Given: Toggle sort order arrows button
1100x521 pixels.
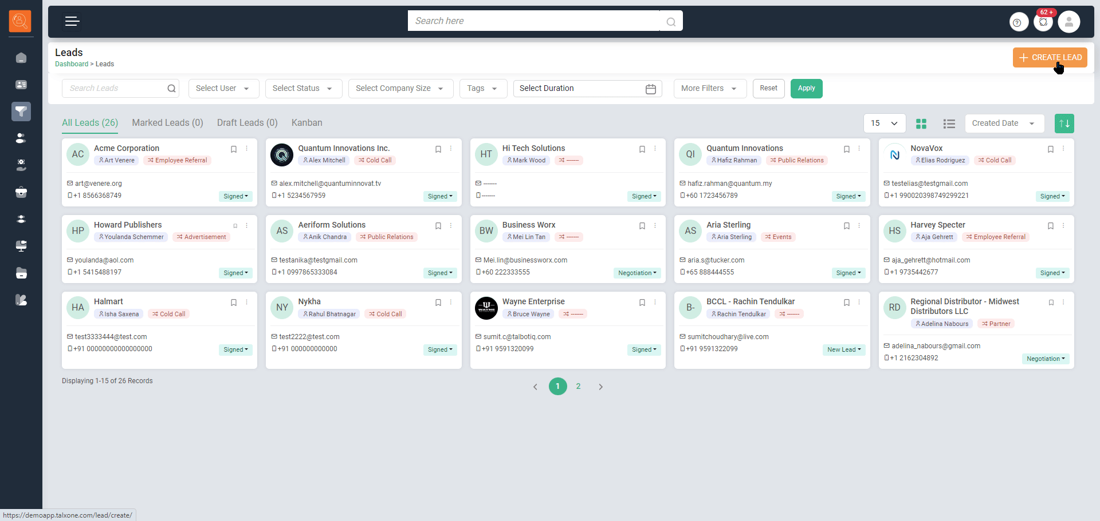Looking at the screenshot, I should coord(1064,124).
